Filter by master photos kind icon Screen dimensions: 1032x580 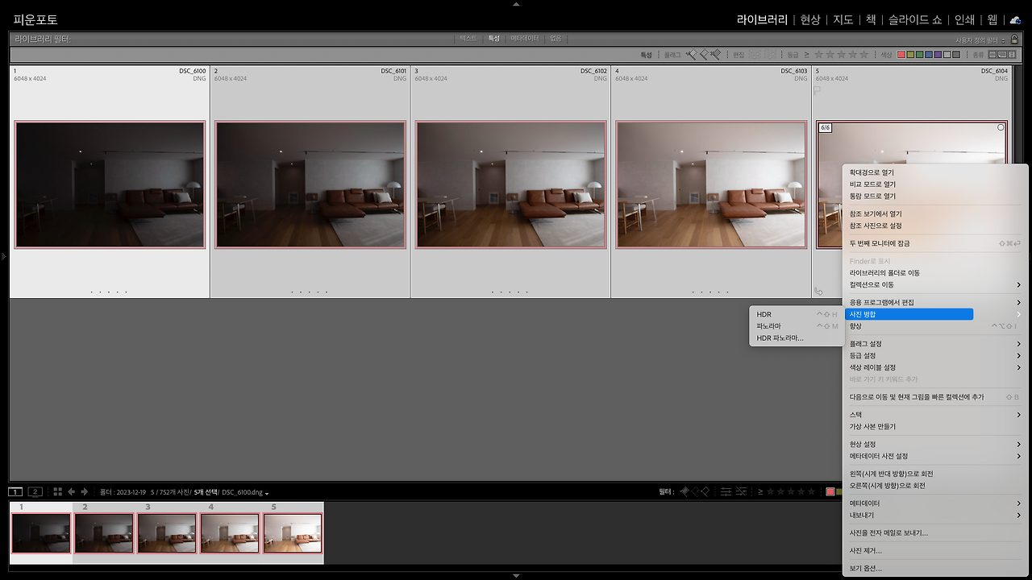tap(992, 55)
